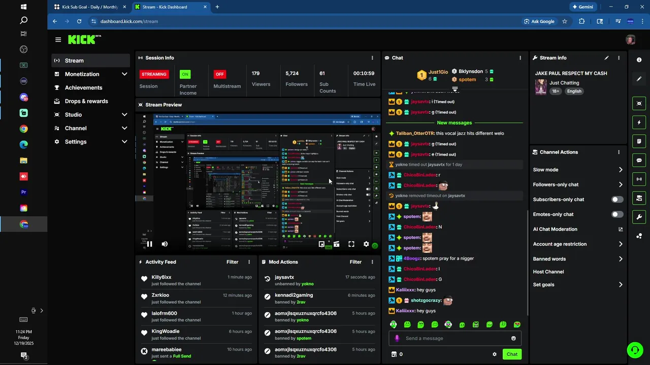650x365 pixels.
Task: Pause the stream preview video
Action: [x=149, y=244]
